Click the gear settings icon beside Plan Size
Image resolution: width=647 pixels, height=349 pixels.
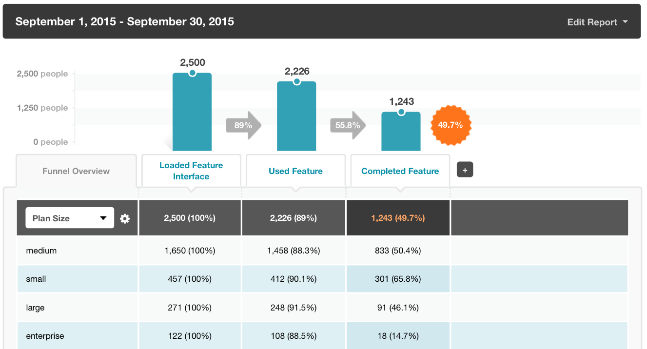click(125, 218)
